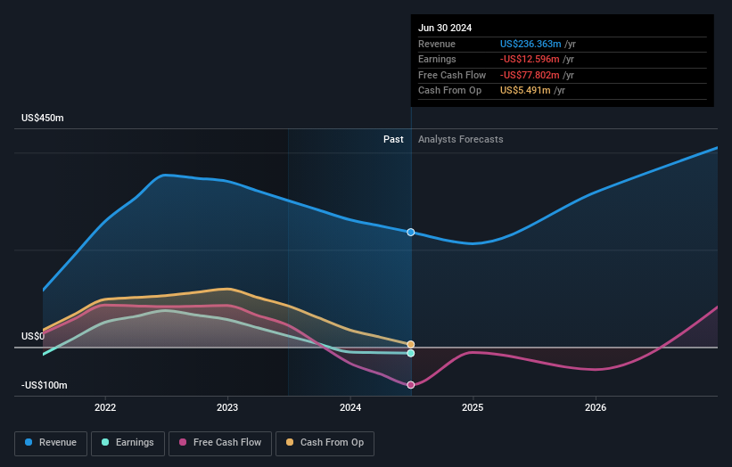
Task: Click the US$450m y-axis label
Action: point(43,118)
